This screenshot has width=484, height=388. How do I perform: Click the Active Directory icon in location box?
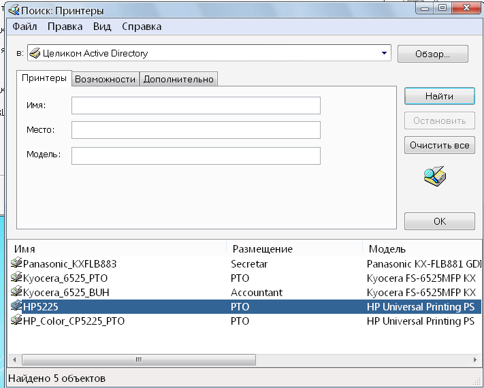(x=35, y=53)
